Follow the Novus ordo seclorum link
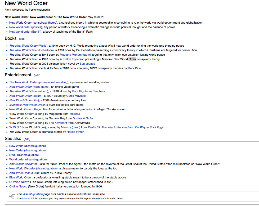Screen dimensions: 259x206 (x=23, y=164)
